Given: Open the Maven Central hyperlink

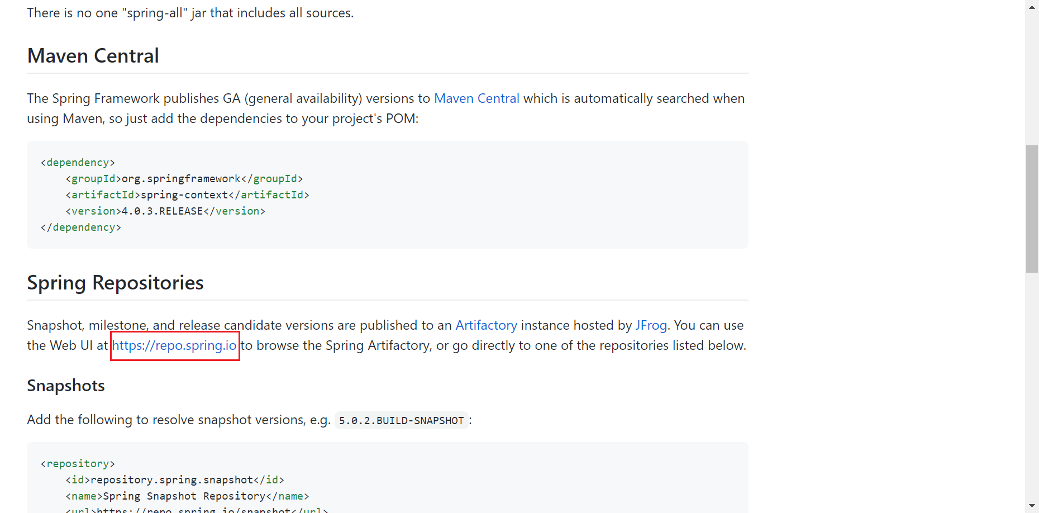Looking at the screenshot, I should click(476, 98).
